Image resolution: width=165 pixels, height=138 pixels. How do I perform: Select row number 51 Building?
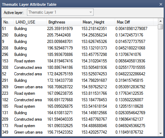pyautogui.click(x=80, y=29)
